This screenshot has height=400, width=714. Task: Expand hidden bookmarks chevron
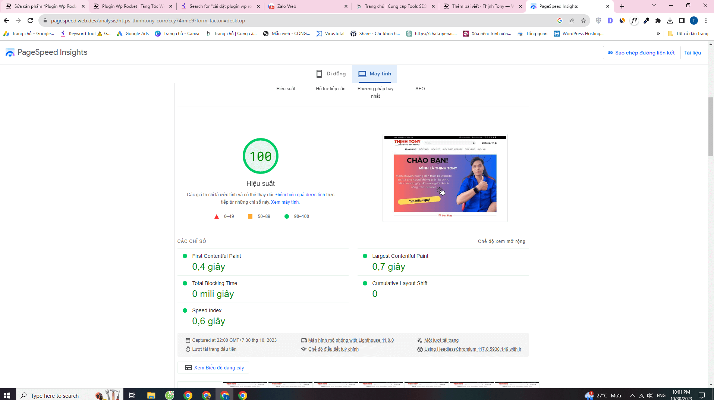click(x=658, y=34)
